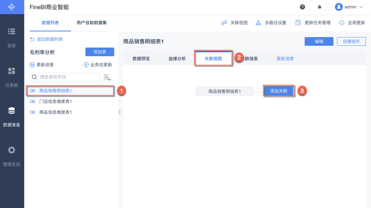Viewport: 371px width, 208px height.
Task: Open notifications bell icon
Action: coord(319,7)
